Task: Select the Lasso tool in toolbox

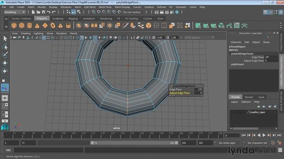Action: (5, 47)
